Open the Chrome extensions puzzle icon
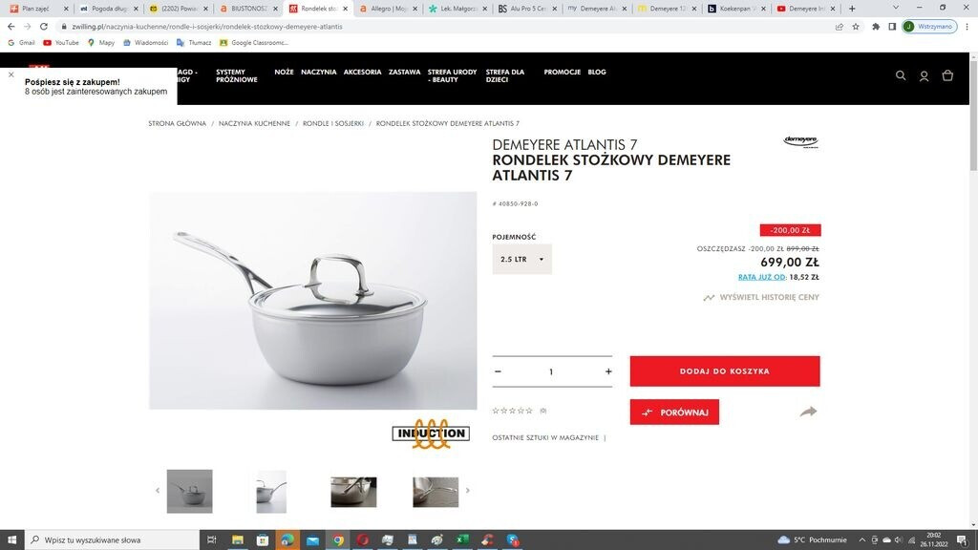 click(876, 27)
